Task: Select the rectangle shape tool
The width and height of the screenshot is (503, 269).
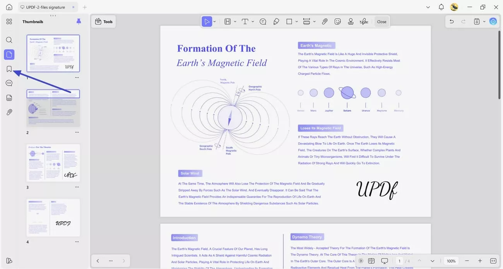Action: point(289,22)
